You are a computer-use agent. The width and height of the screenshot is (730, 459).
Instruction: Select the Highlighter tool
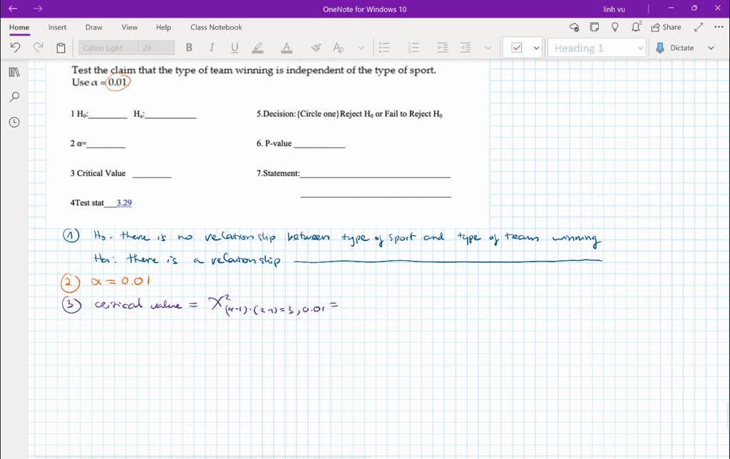point(258,47)
